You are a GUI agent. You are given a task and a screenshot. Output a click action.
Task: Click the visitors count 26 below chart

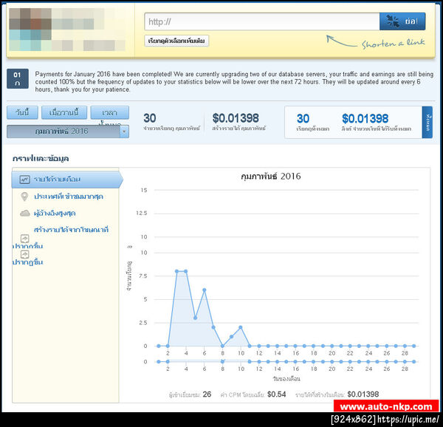coord(207,394)
